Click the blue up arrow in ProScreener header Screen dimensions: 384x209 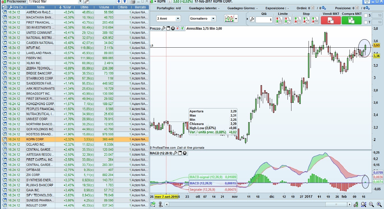(125, 2)
